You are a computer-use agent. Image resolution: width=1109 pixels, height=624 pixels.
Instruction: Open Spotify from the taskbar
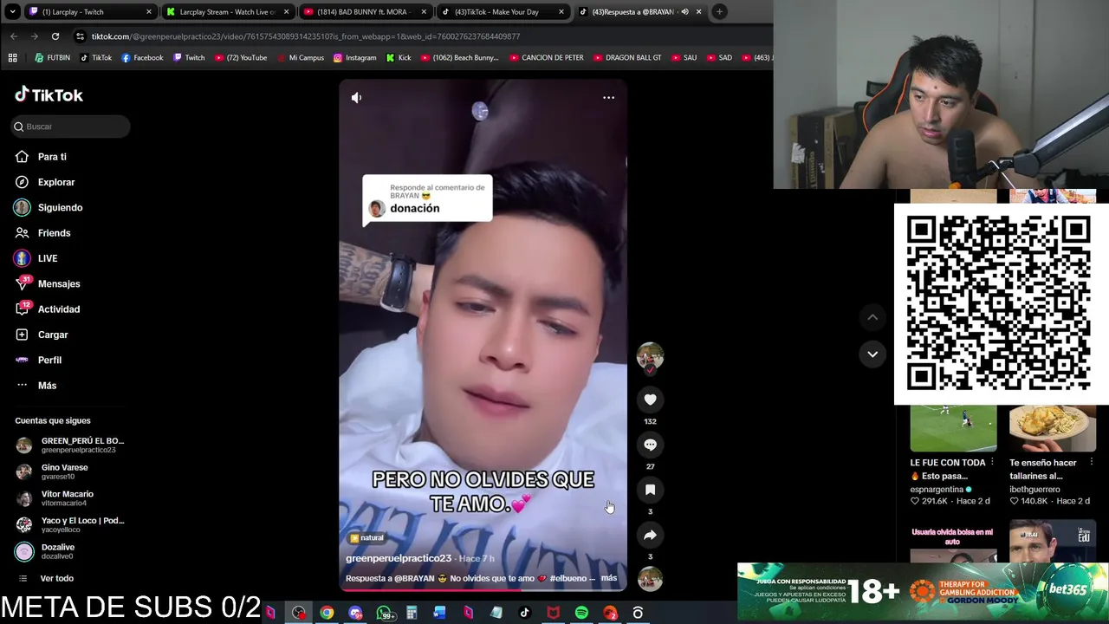pyautogui.click(x=581, y=614)
